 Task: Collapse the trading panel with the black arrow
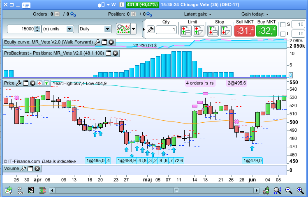(144, 30)
